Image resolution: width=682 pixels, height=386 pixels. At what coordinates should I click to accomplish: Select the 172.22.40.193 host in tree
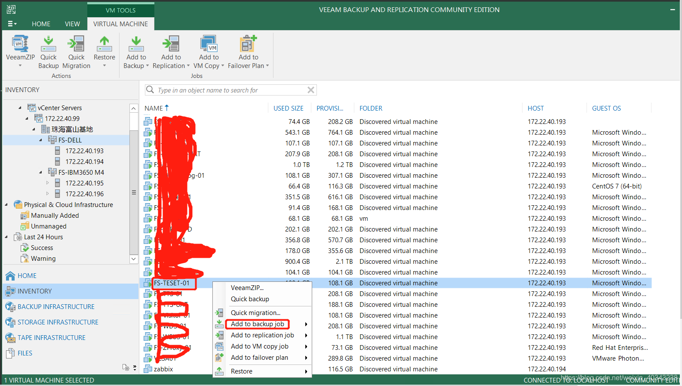point(84,151)
